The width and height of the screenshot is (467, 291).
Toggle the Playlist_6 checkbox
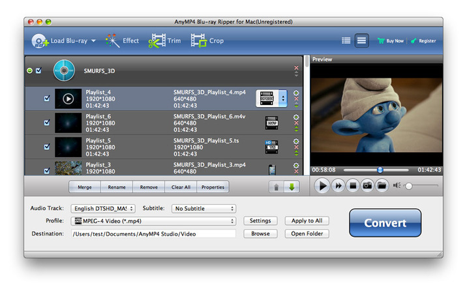(46, 123)
